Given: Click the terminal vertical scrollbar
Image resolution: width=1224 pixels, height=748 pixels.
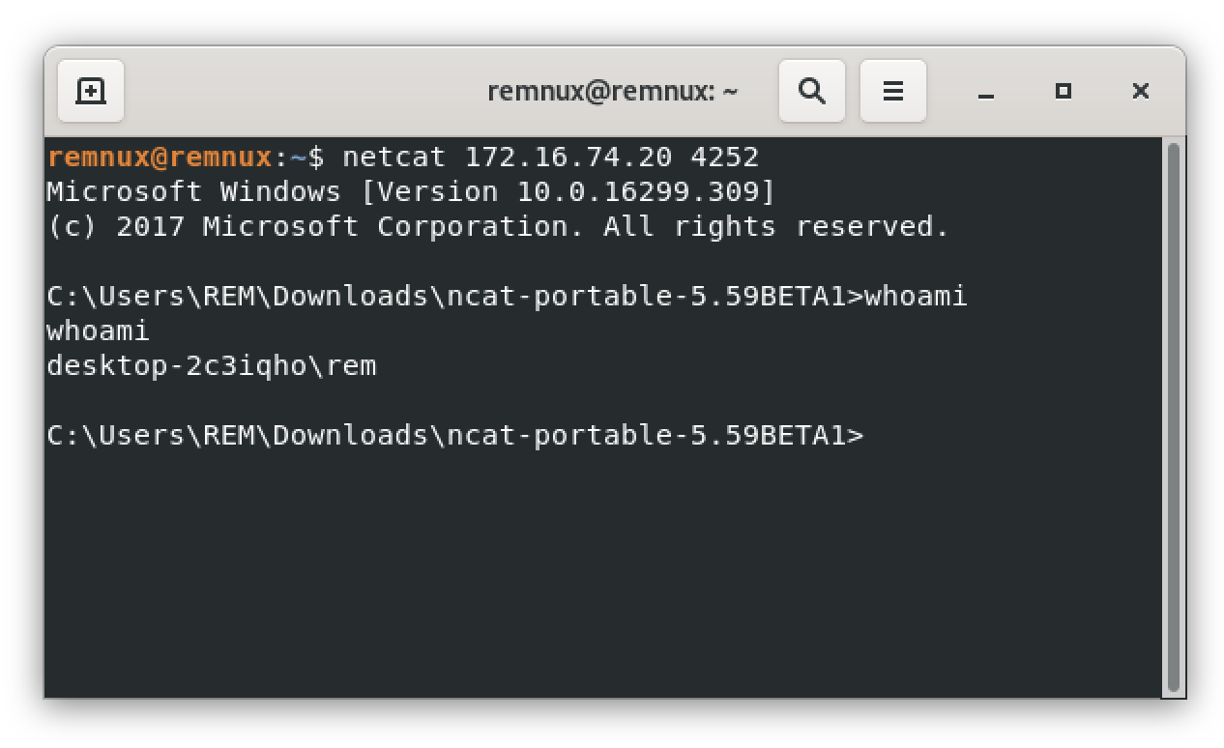Looking at the screenshot, I should click(x=1174, y=416).
